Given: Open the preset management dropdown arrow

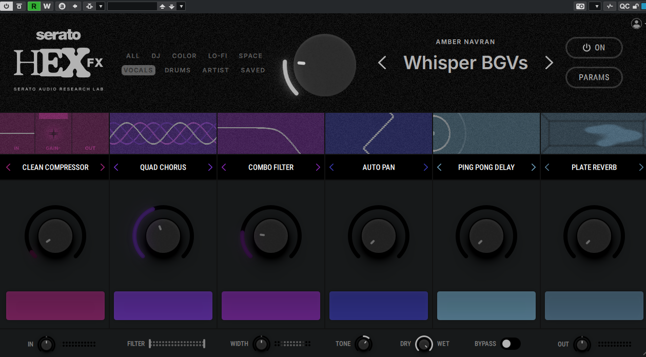Looking at the screenshot, I should (181, 6).
